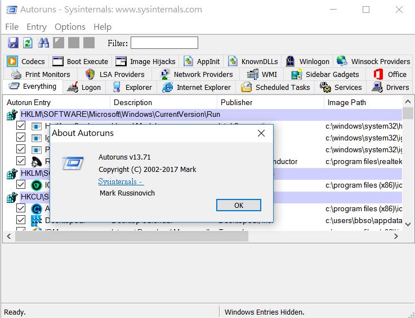Sort by the Autorun Entry column header
Viewport: 415px width, 318px height.
(x=57, y=102)
